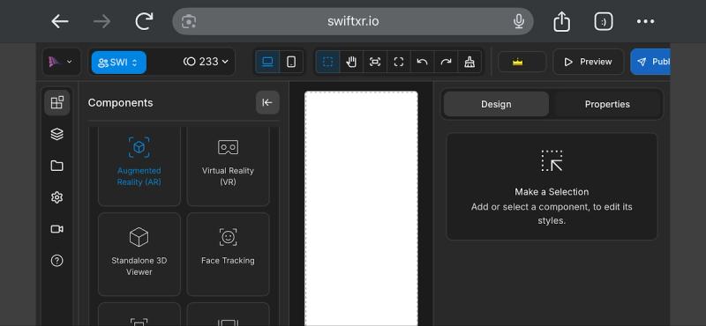The height and width of the screenshot is (326, 706).
Task: Open the Help question mark icon
Action: [56, 261]
